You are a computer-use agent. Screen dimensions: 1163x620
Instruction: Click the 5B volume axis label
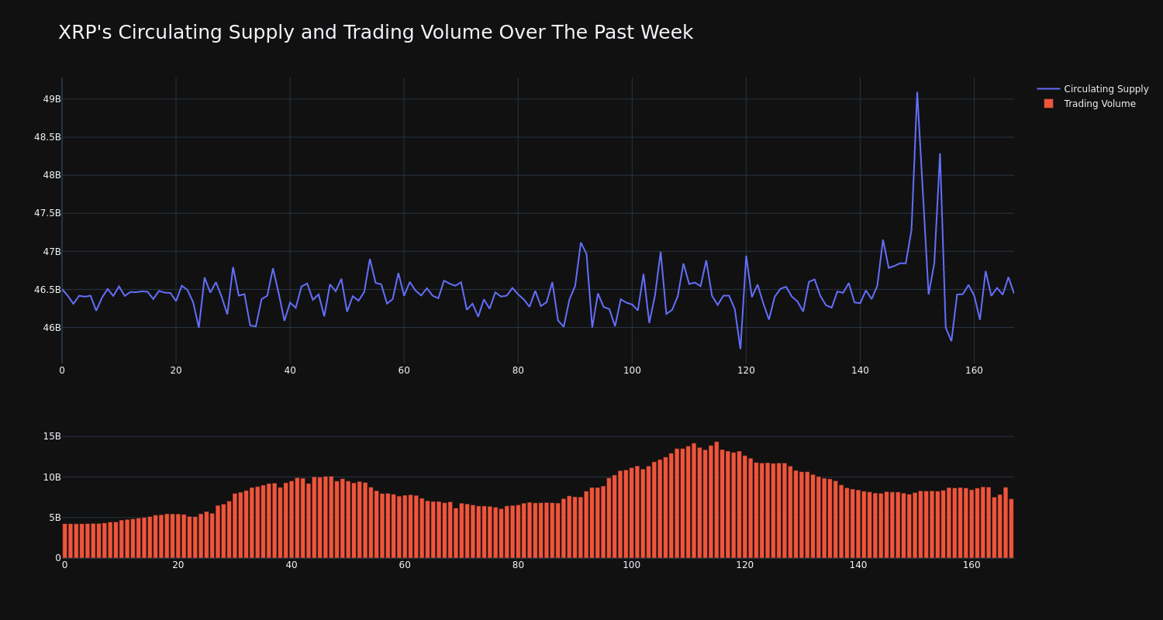[54, 518]
